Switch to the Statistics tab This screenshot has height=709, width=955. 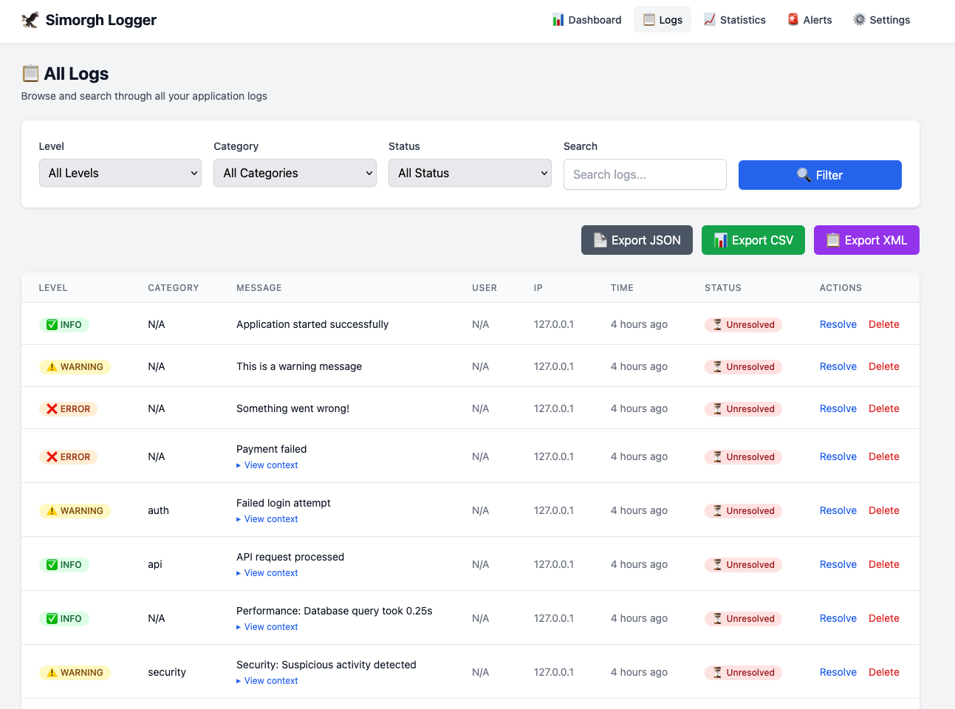[734, 20]
